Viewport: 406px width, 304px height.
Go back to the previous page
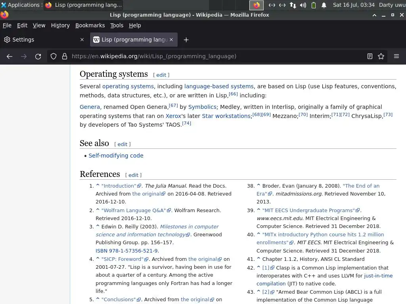[10, 56]
